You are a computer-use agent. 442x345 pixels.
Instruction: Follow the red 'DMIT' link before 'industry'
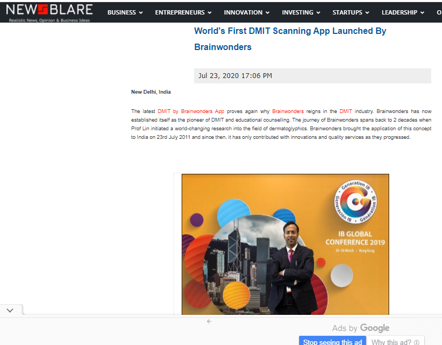click(x=346, y=111)
